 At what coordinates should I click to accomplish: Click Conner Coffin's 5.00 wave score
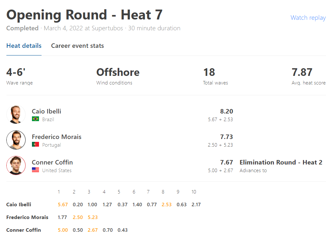coord(63,230)
